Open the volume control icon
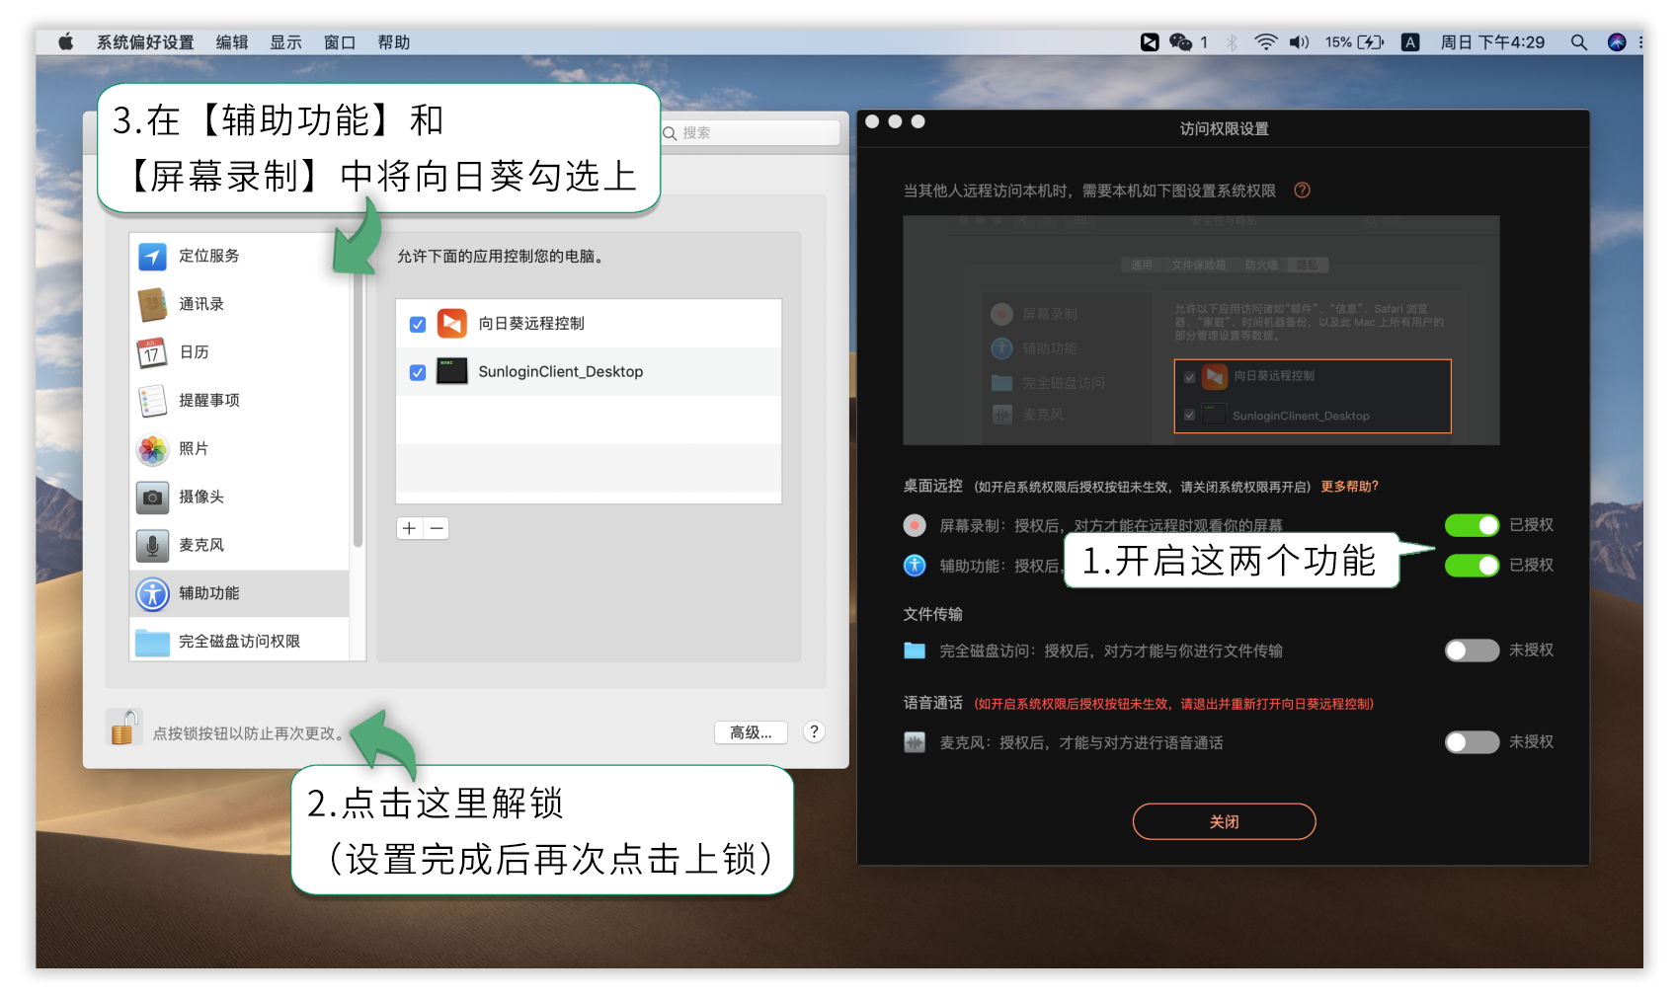This screenshot has height=998, width=1676. coord(1300,41)
